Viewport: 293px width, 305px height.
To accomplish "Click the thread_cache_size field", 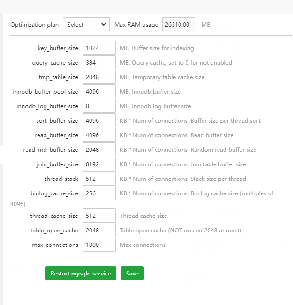I will (x=99, y=216).
